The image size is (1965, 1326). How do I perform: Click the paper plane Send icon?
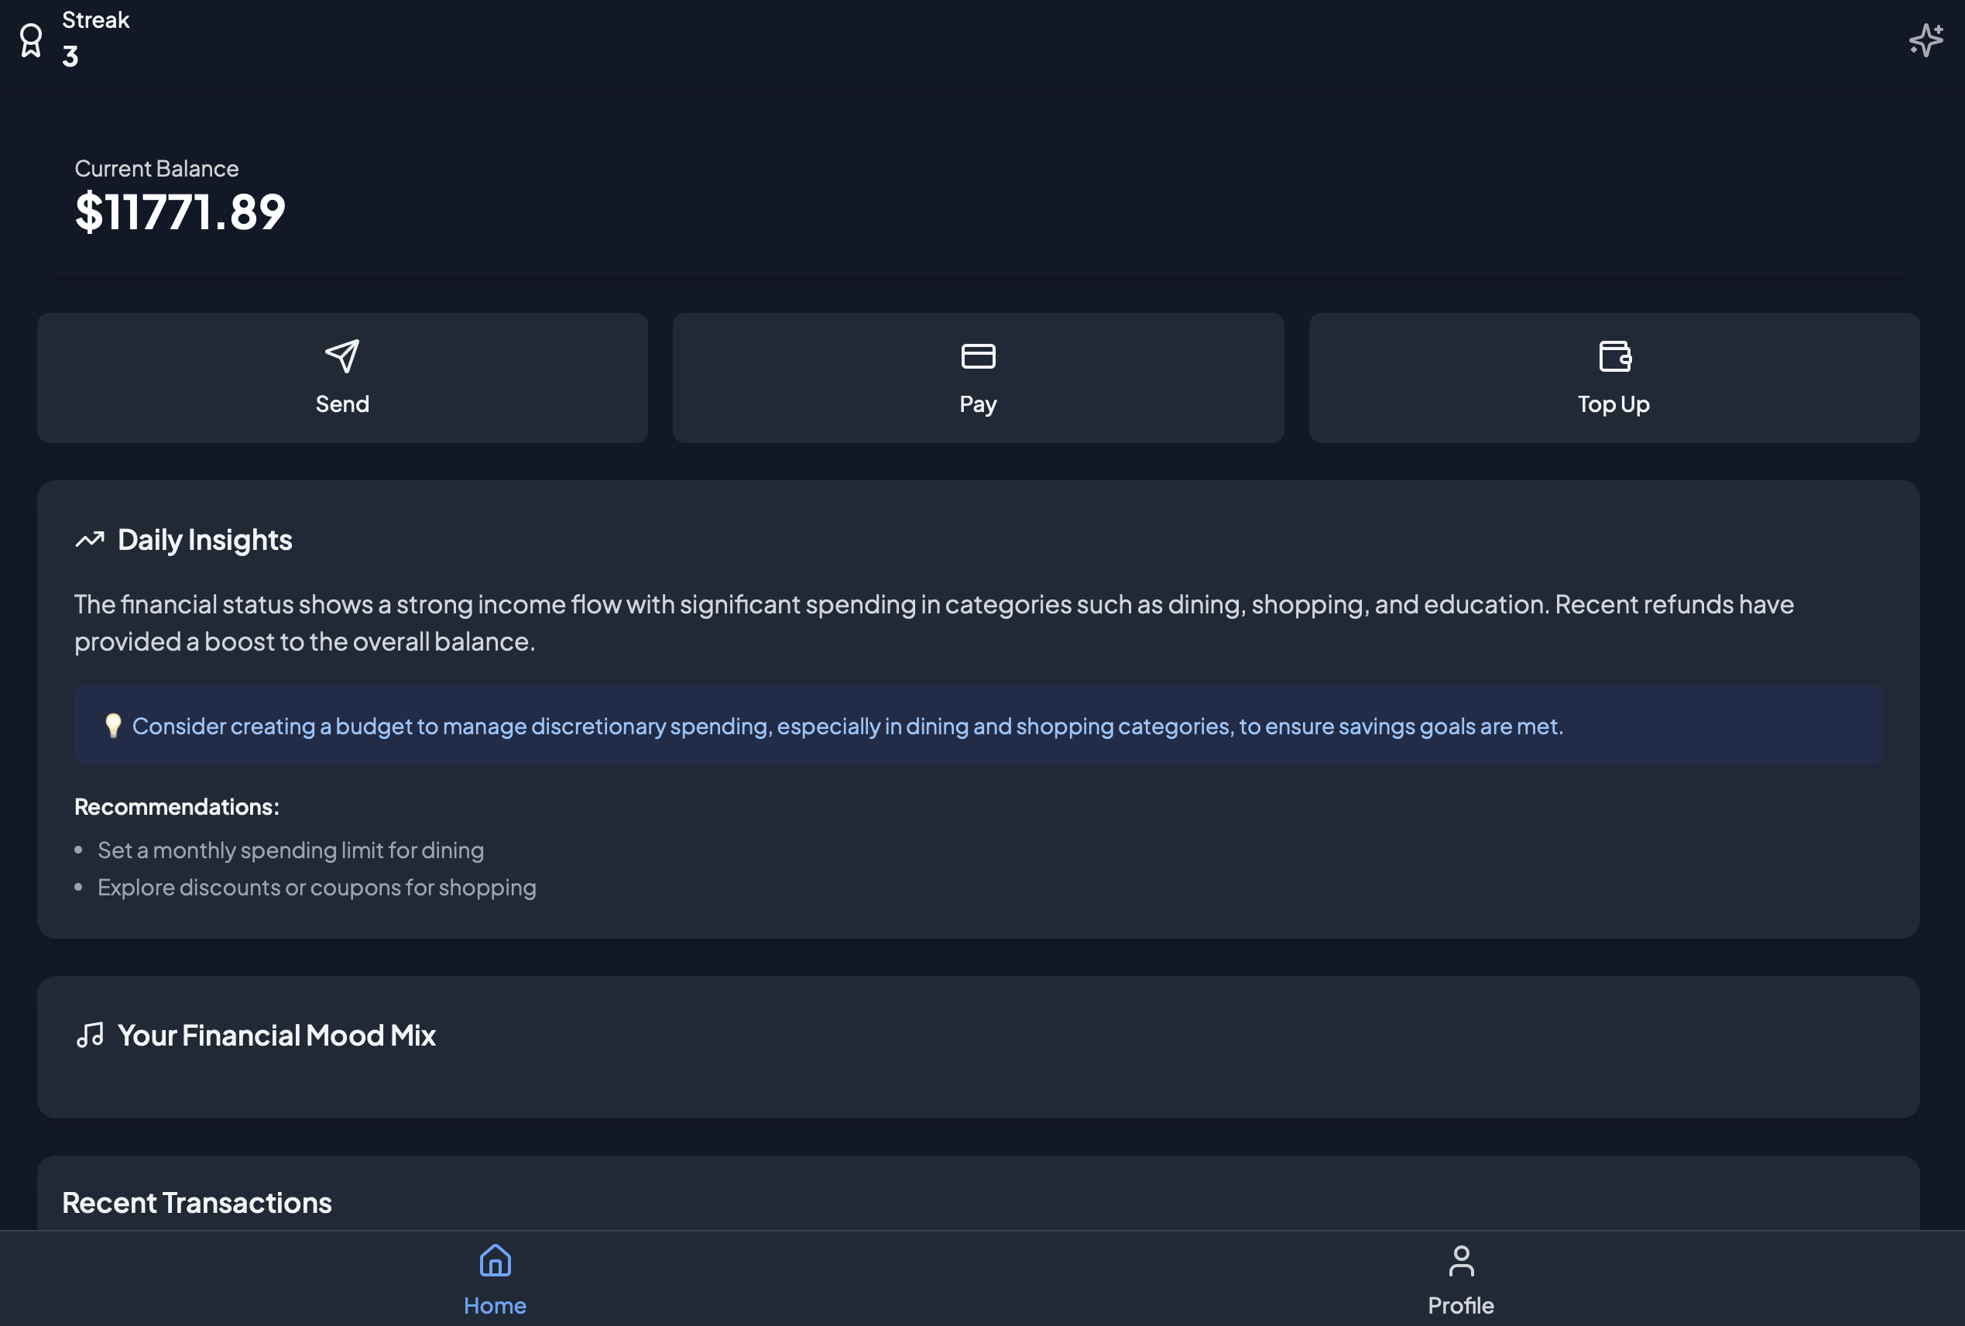341,356
